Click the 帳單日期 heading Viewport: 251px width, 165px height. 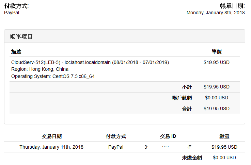(x=233, y=6)
